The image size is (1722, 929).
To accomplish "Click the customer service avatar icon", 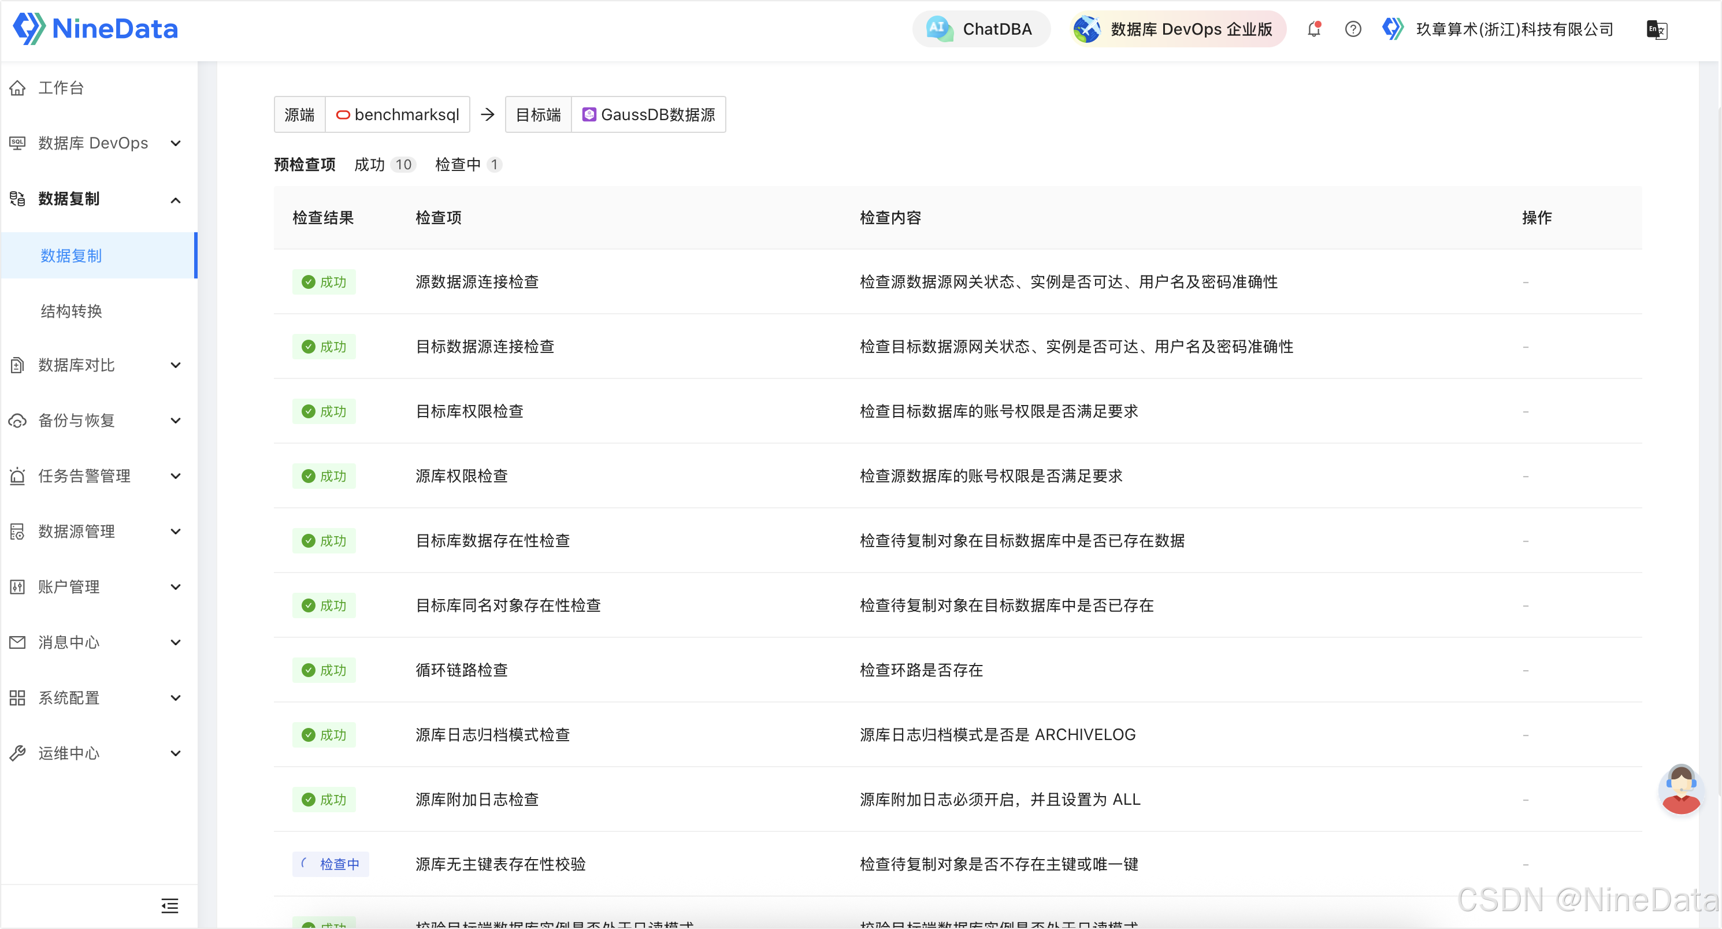I will (1680, 789).
